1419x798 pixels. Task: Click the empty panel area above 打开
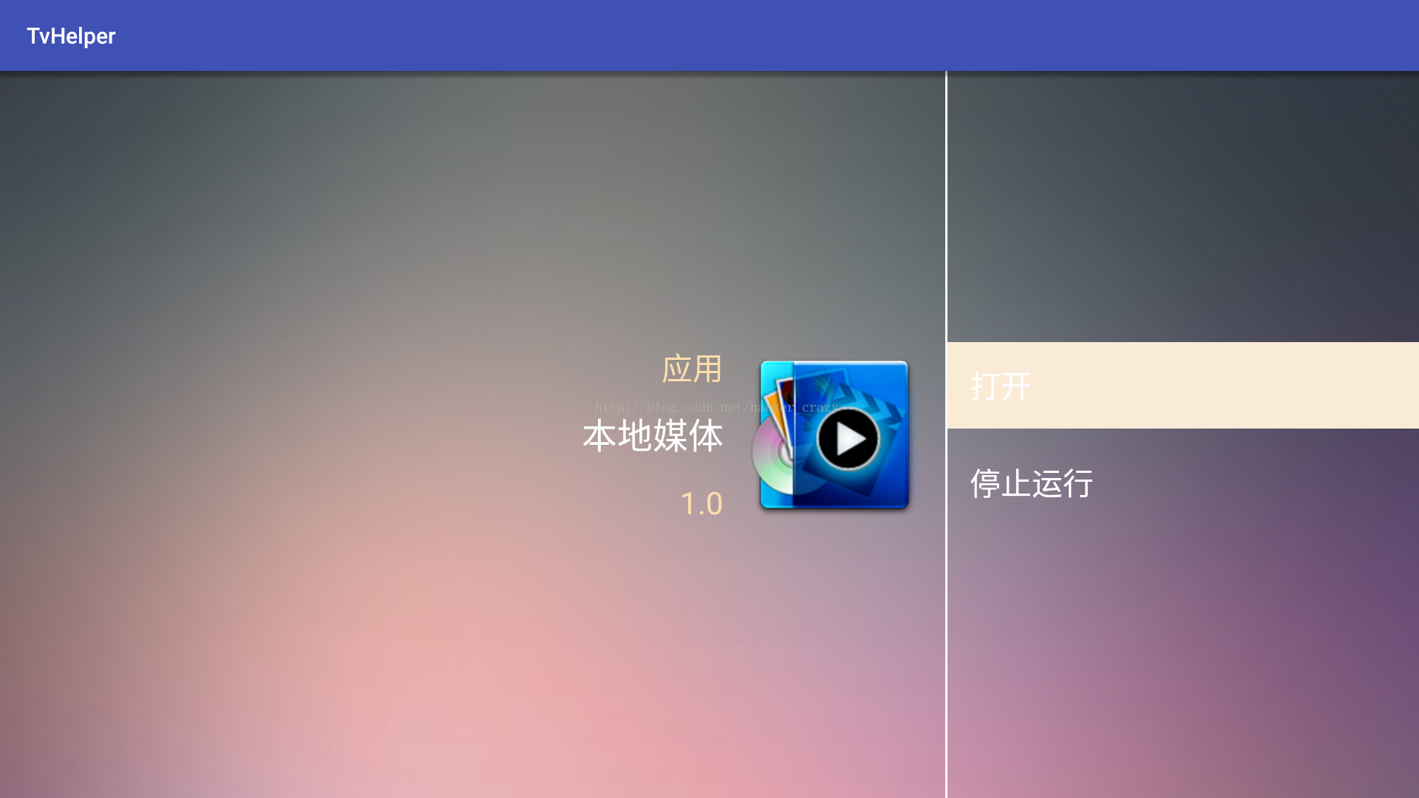[x=1182, y=207]
